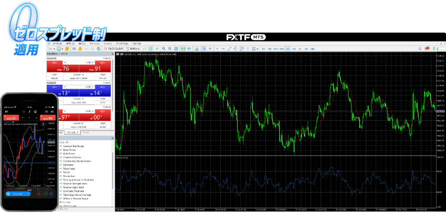
Task: Switch chart to candlestick mode
Action: click(151, 49)
